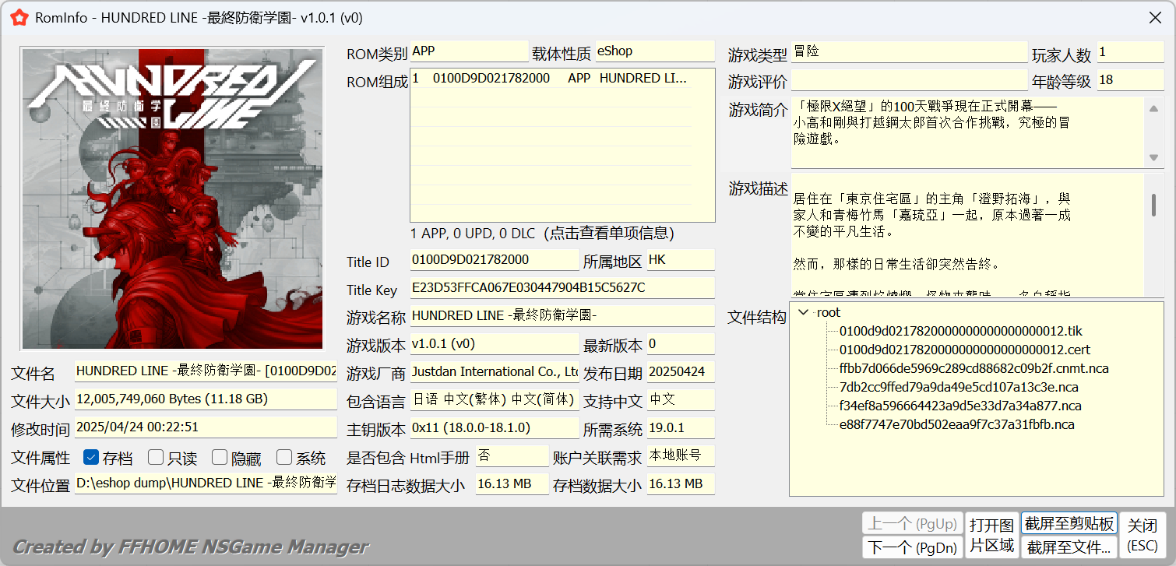This screenshot has width=1176, height=566.
Task: Open image area with 打开图片区域 button
Action: coord(991,535)
